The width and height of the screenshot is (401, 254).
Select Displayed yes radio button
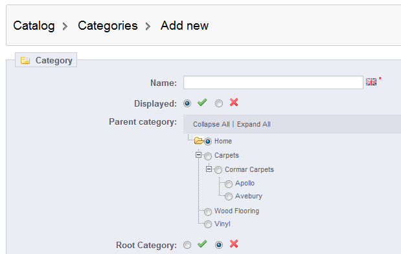187,103
